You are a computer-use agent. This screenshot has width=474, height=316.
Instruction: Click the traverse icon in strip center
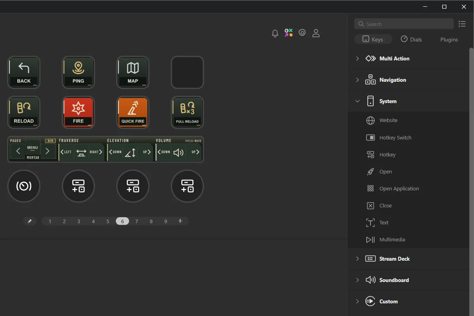coord(81,152)
